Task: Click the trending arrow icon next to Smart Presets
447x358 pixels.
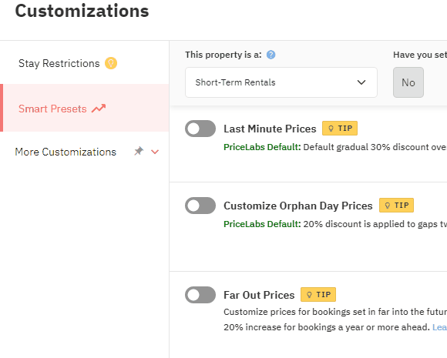Action: (99, 109)
